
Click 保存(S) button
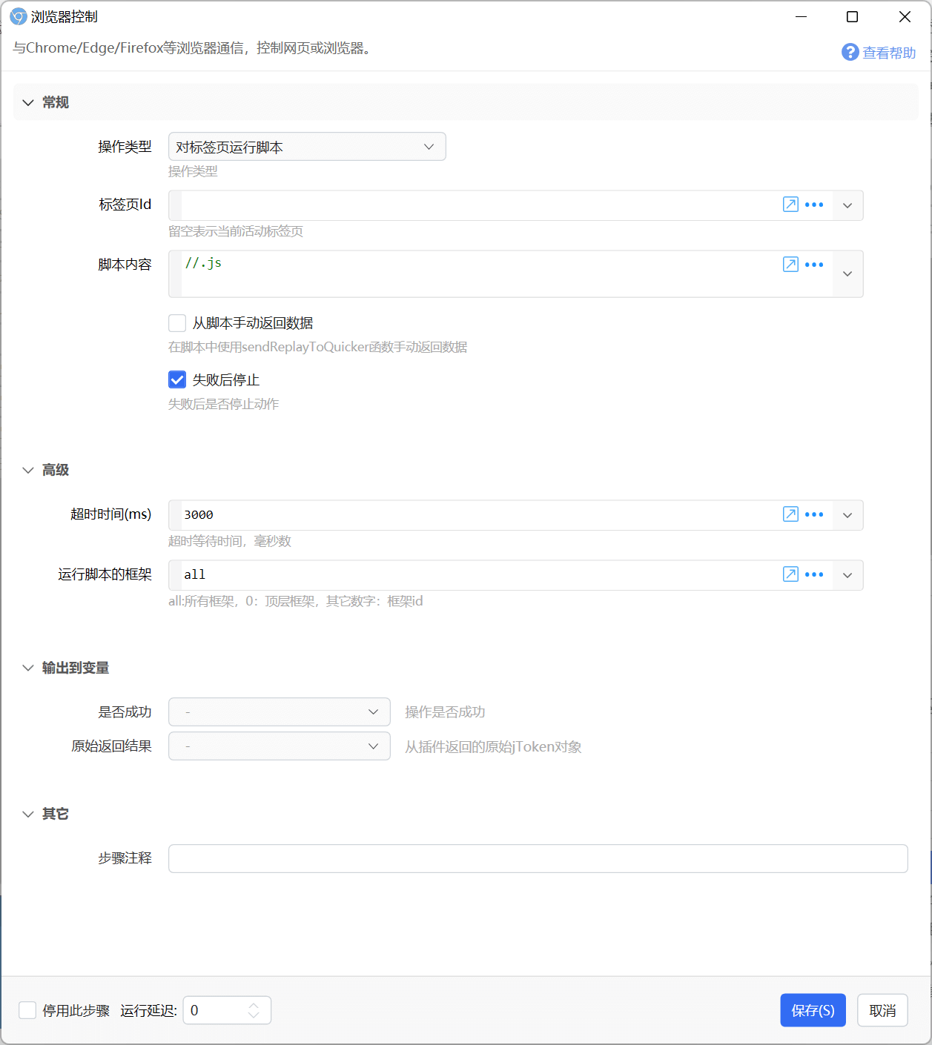point(813,1010)
